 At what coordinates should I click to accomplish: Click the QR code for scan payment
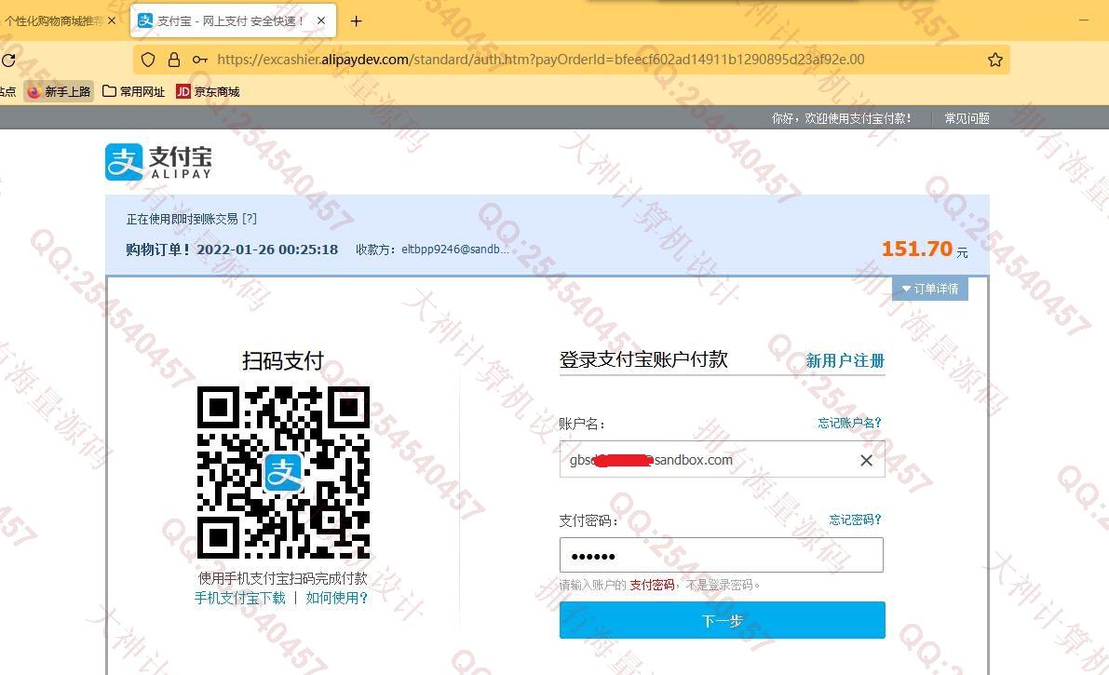tap(283, 472)
